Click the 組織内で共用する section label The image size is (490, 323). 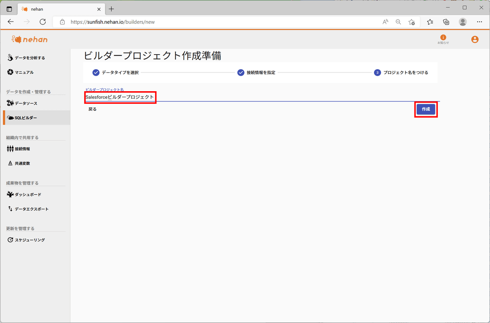tap(22, 137)
